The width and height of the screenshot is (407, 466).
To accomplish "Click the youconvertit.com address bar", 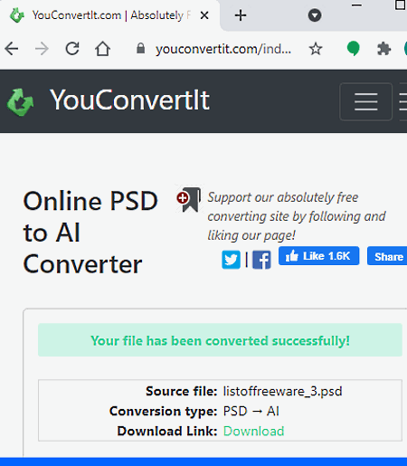I will (223, 49).
